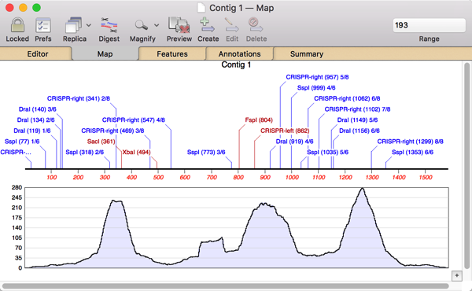The height and width of the screenshot is (291, 472).
Task: Open the Magnify dropdown chevron
Action: (x=157, y=25)
